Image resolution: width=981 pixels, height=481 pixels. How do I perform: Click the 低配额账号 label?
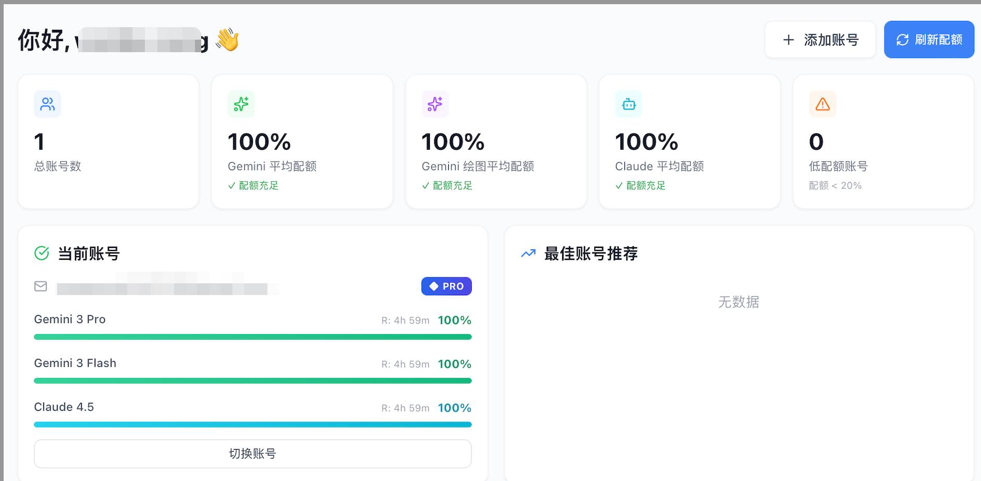coord(838,166)
